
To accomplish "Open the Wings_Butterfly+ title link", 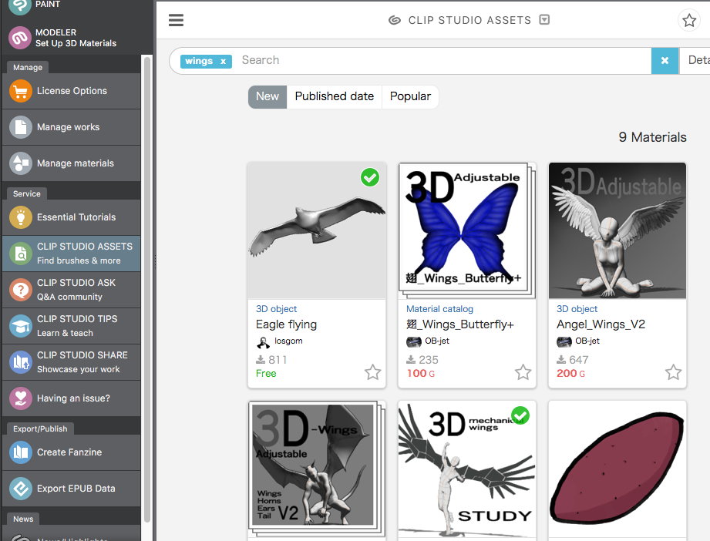I will [460, 324].
